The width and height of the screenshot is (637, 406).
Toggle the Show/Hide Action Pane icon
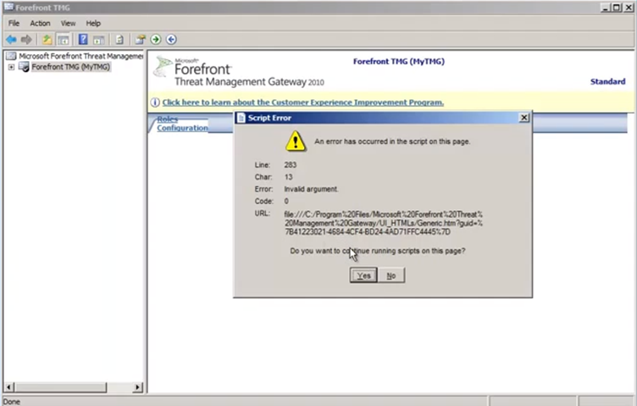[x=99, y=40]
